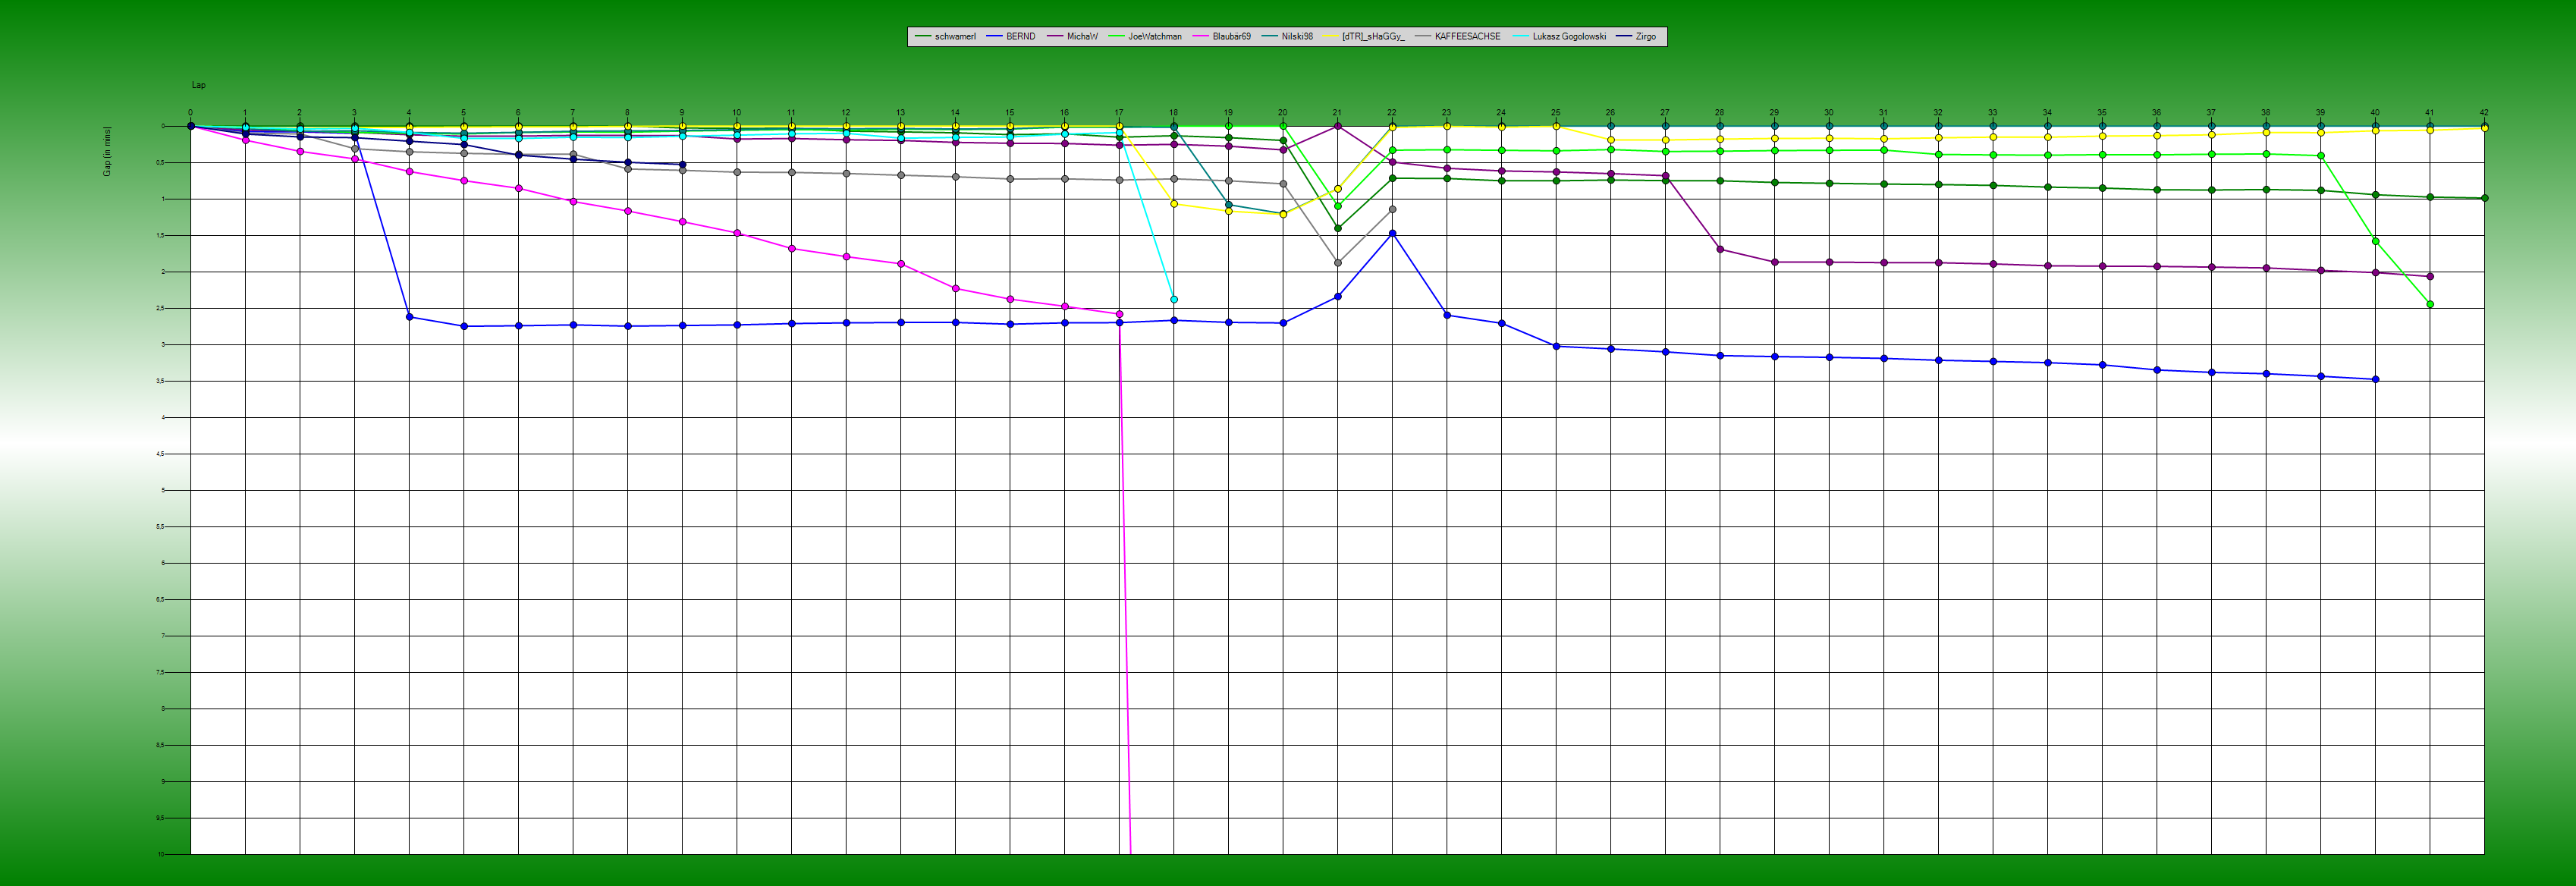
Task: Select the MichaW legend label
Action: tap(1082, 37)
